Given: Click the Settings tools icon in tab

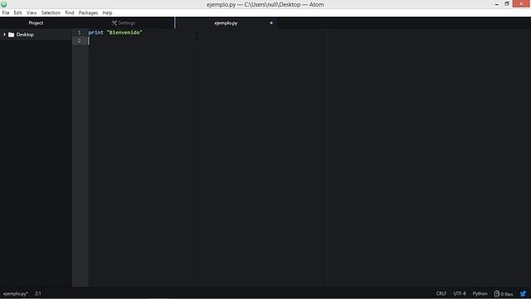Looking at the screenshot, I should point(114,22).
